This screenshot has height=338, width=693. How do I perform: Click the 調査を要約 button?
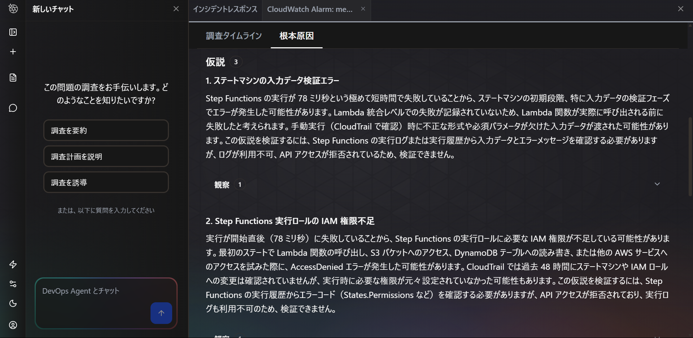pyautogui.click(x=106, y=131)
